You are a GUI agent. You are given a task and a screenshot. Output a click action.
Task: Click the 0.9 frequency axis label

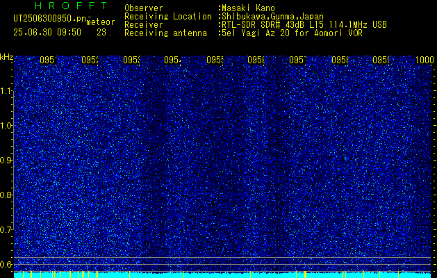tap(6, 161)
